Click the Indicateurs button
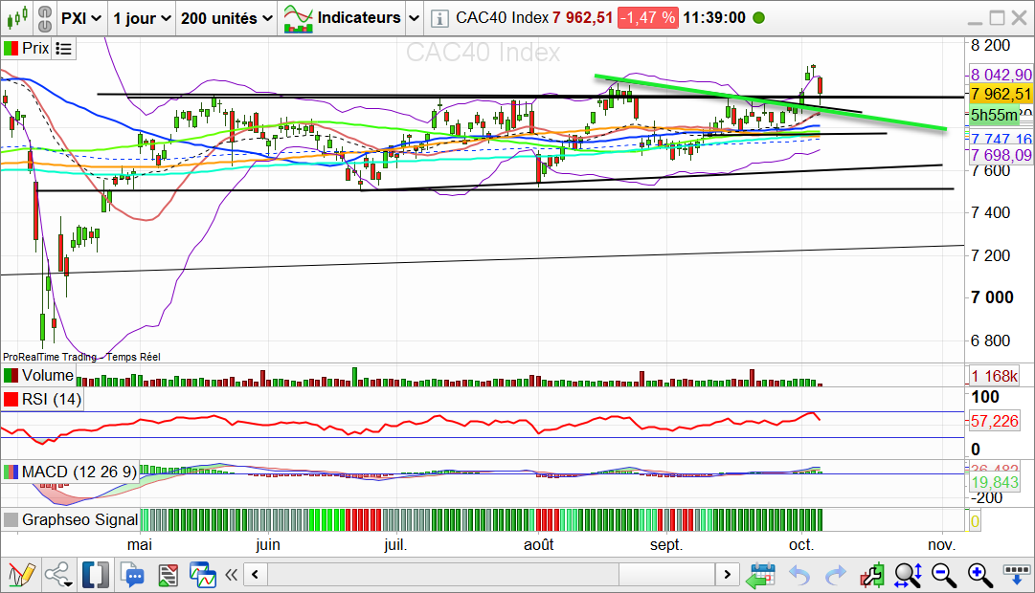Viewport: 1035px width, 593px height. (350, 18)
